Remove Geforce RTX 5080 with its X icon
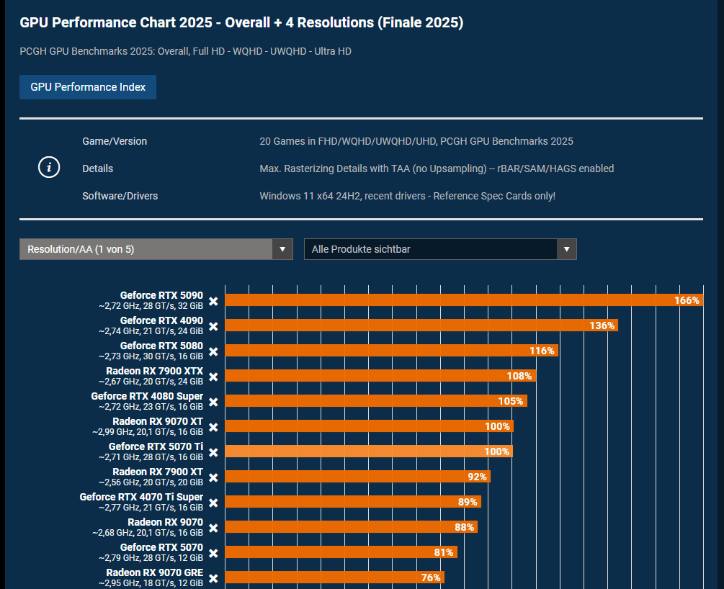The width and height of the screenshot is (724, 589). 213,351
